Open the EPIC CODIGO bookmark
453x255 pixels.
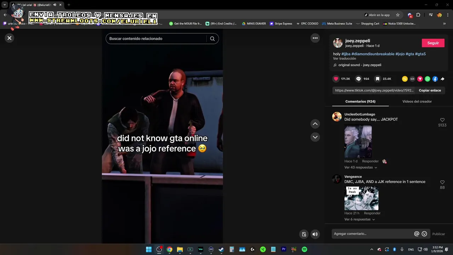[x=307, y=24]
